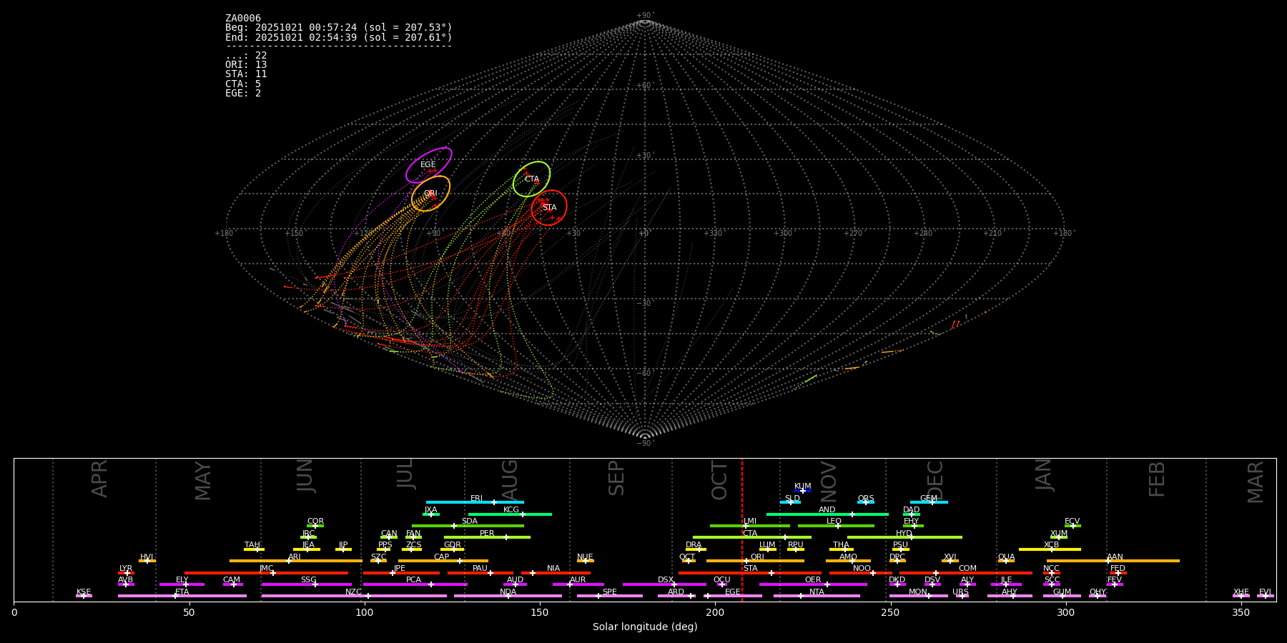The width and height of the screenshot is (1287, 643).
Task: Click the 'STA: 11' count entry
Action: [x=246, y=74]
